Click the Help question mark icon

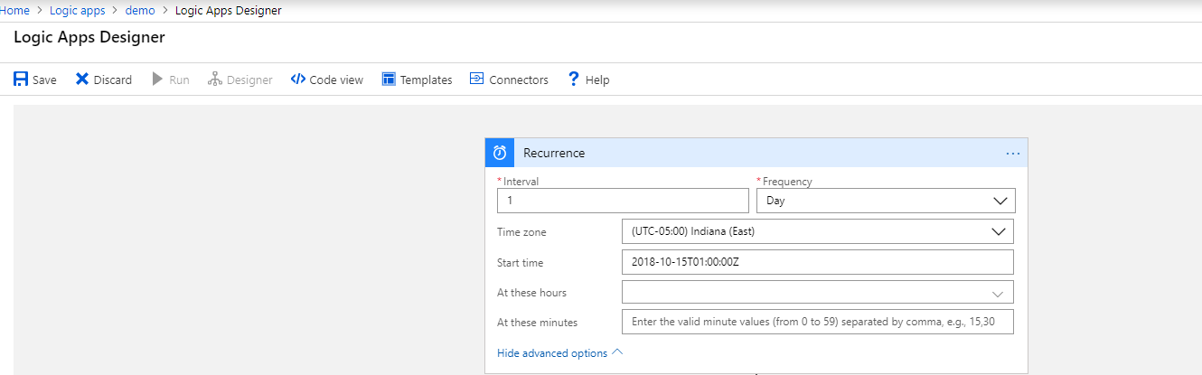[x=573, y=80]
